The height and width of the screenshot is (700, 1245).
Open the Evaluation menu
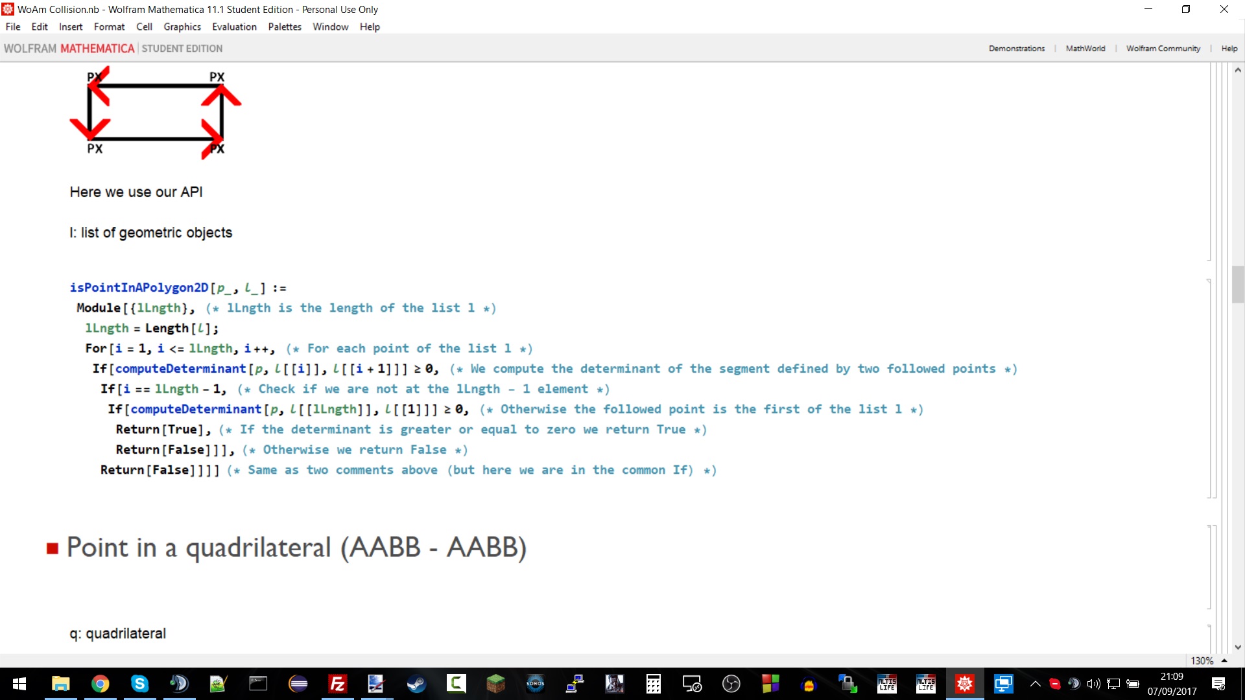coord(234,27)
